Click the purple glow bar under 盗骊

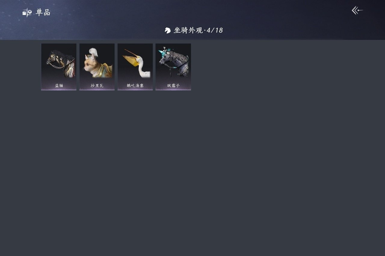59,89
